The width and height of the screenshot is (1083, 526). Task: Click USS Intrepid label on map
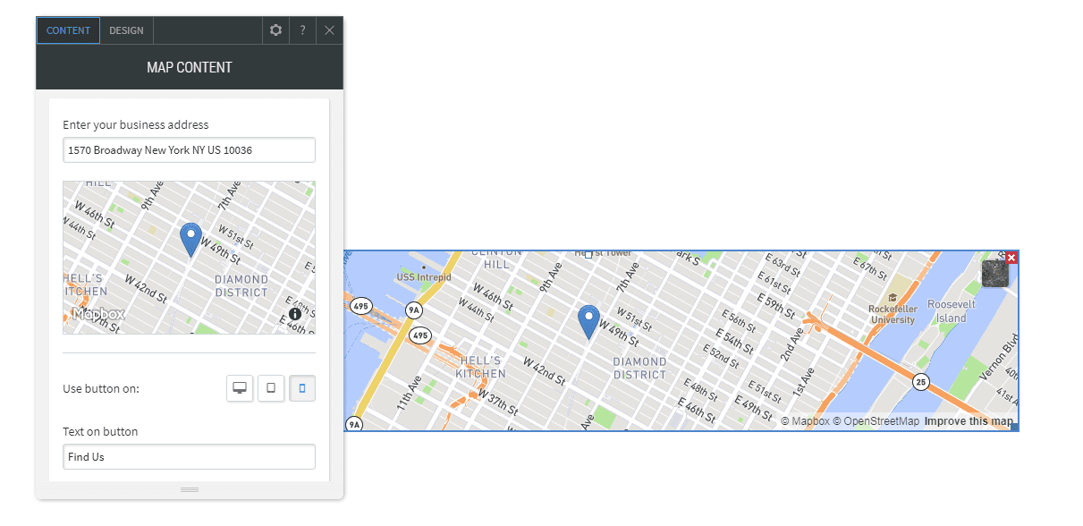point(424,277)
